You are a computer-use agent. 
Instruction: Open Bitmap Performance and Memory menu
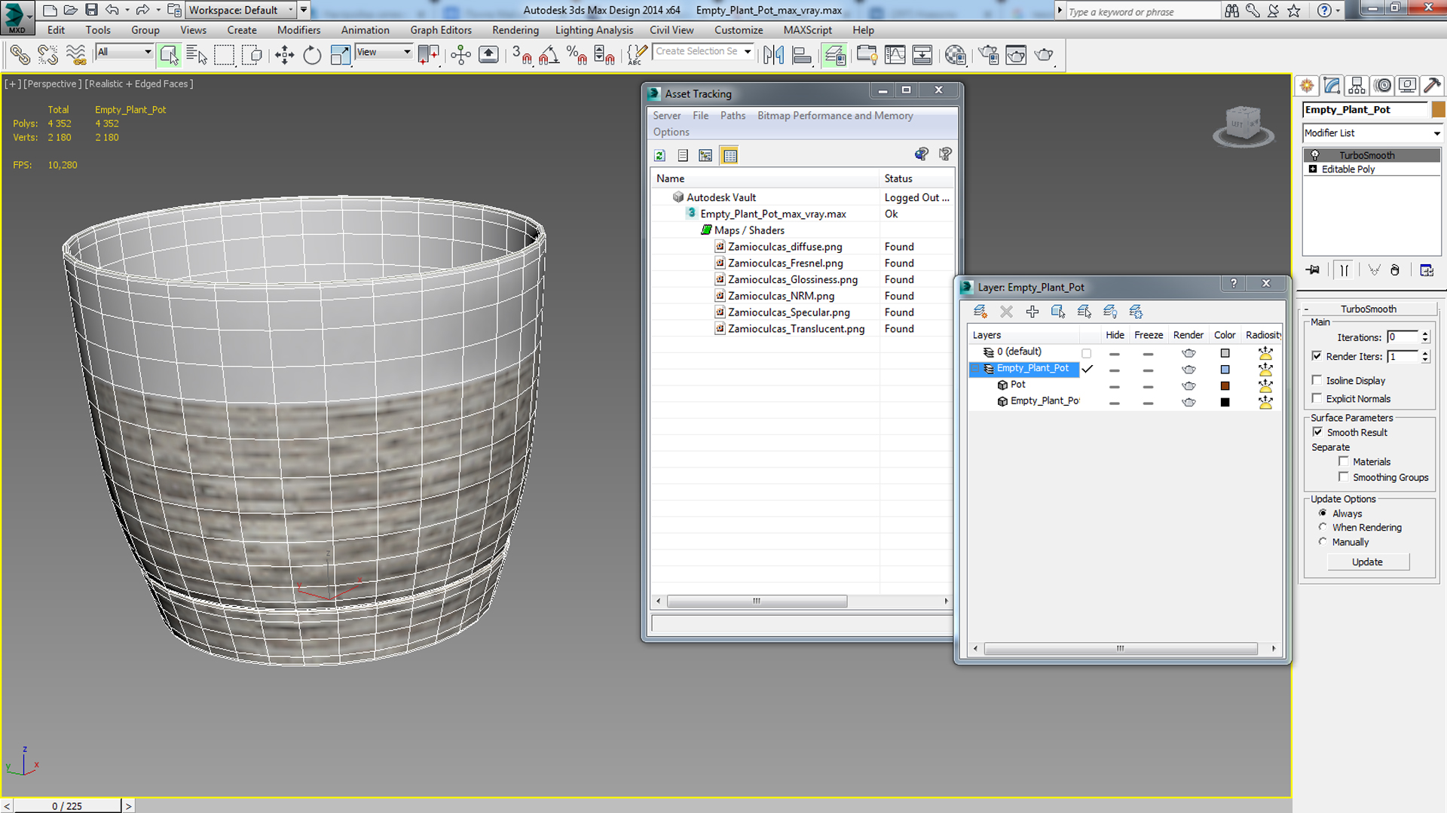(835, 115)
